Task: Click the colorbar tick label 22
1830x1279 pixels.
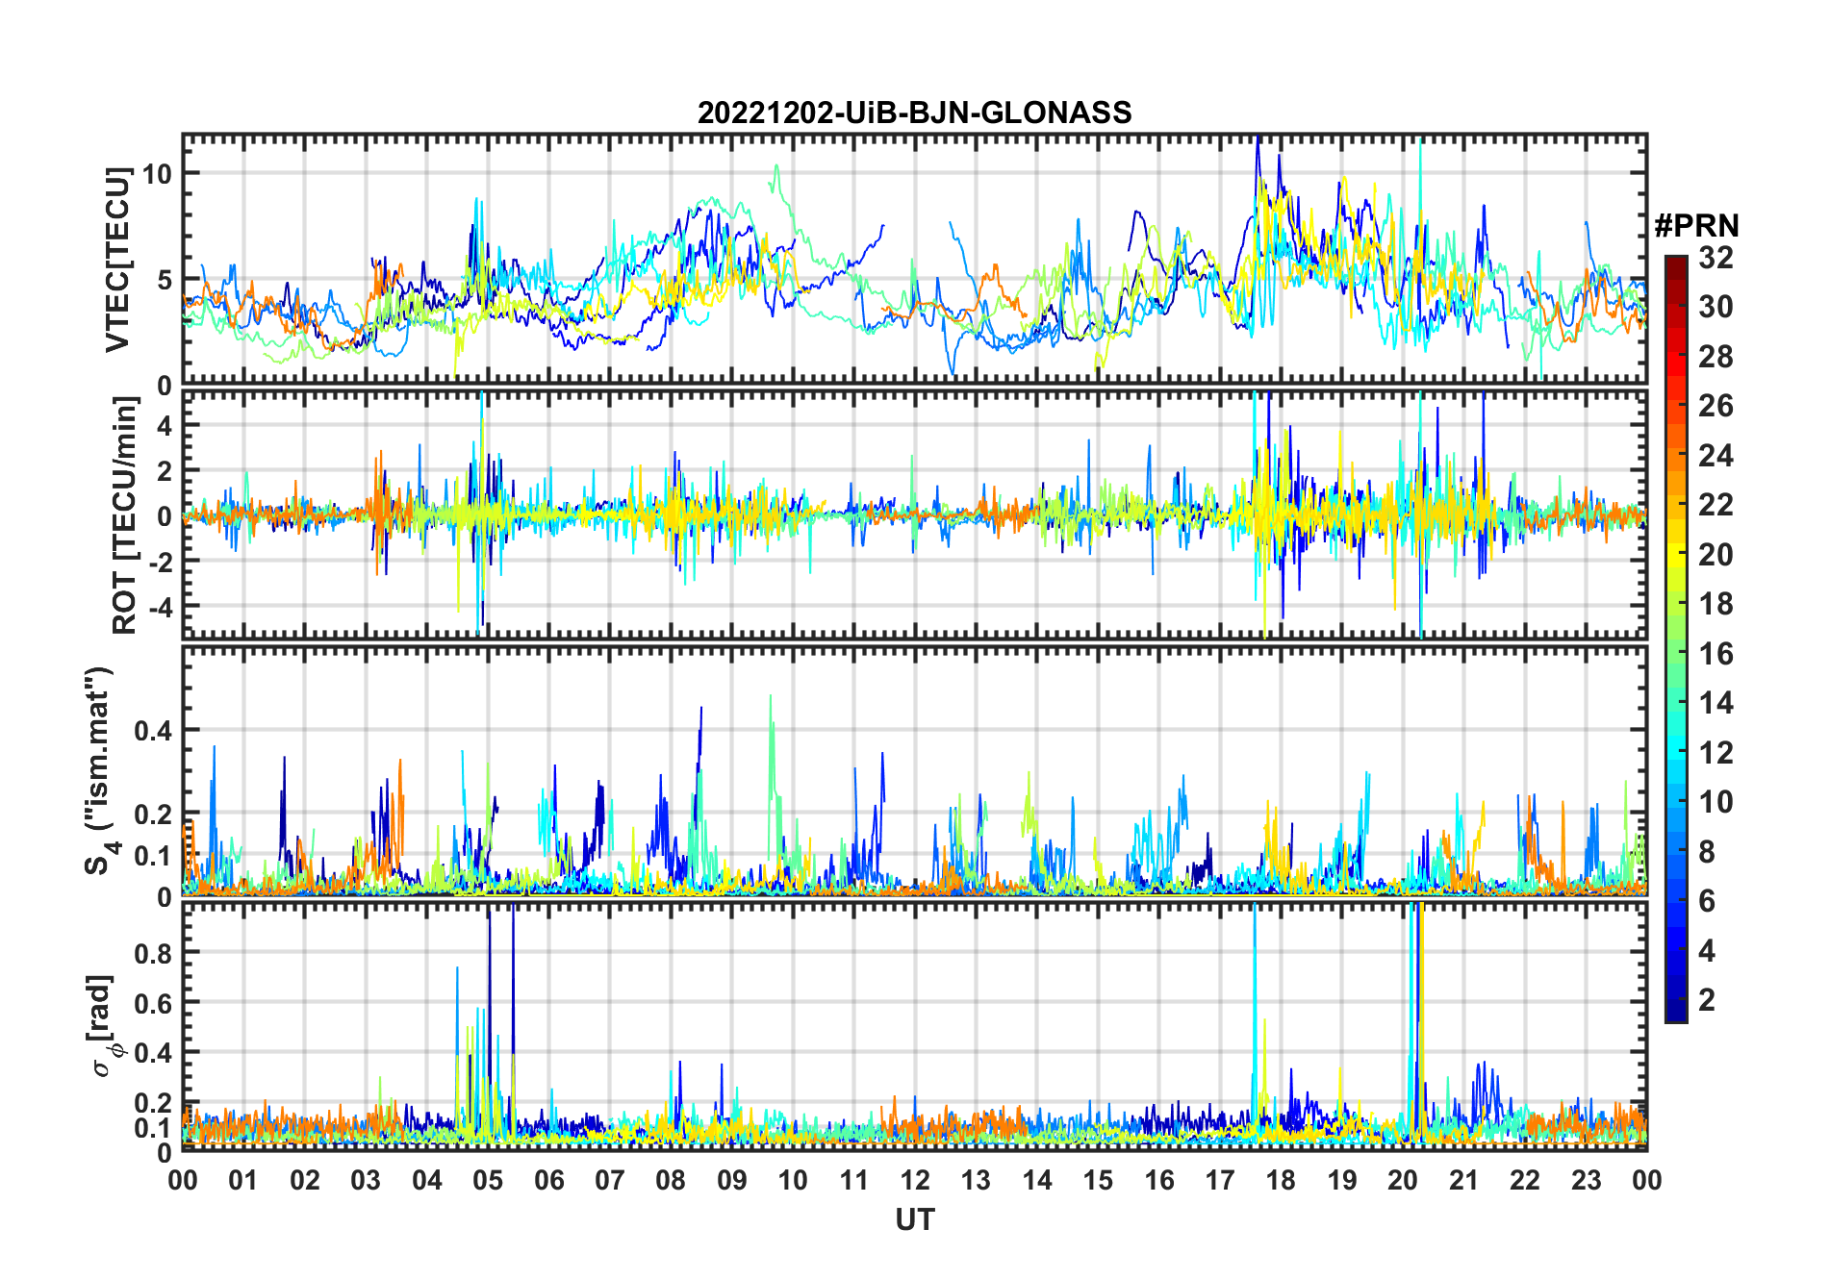Action: point(1716,505)
